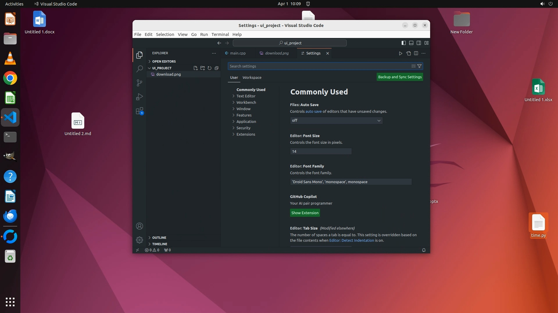The width and height of the screenshot is (558, 313).
Task: Click the Show Extension button
Action: [305, 213]
